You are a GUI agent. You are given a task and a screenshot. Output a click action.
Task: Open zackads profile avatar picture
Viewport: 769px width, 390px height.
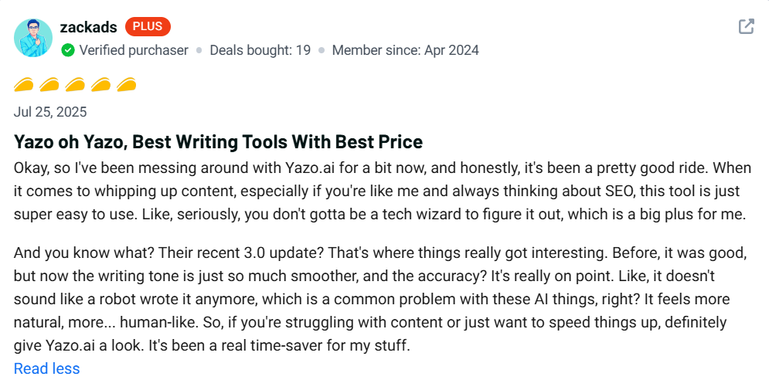(33, 37)
